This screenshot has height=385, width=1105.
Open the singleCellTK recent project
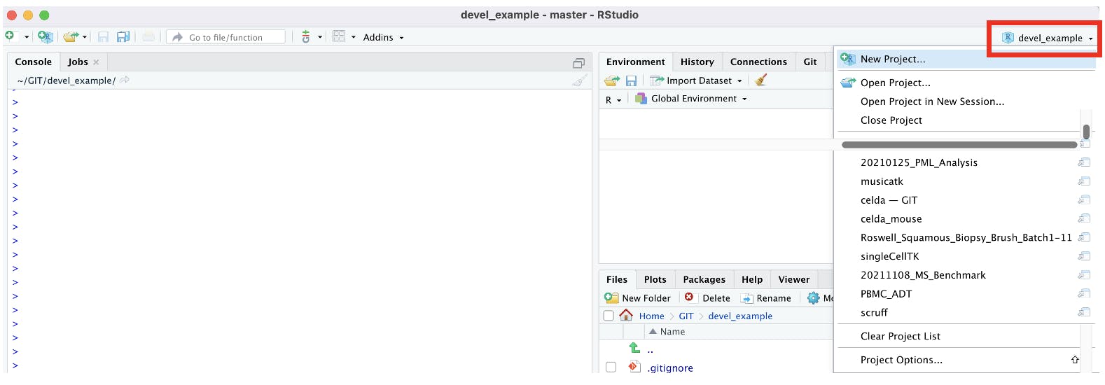[x=889, y=256]
